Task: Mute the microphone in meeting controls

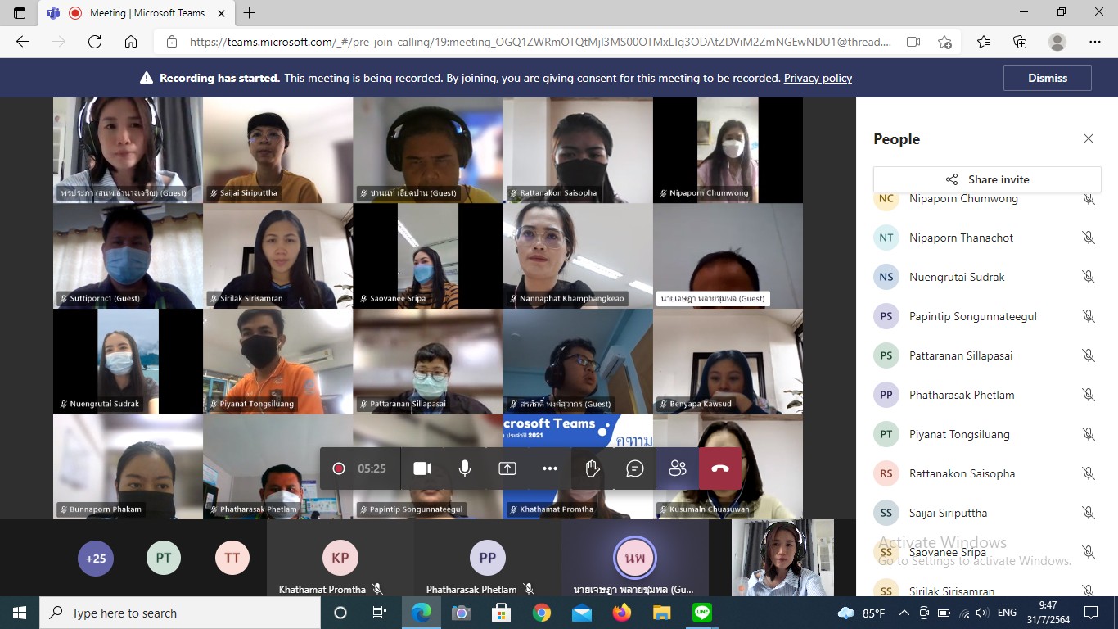Action: (x=465, y=468)
